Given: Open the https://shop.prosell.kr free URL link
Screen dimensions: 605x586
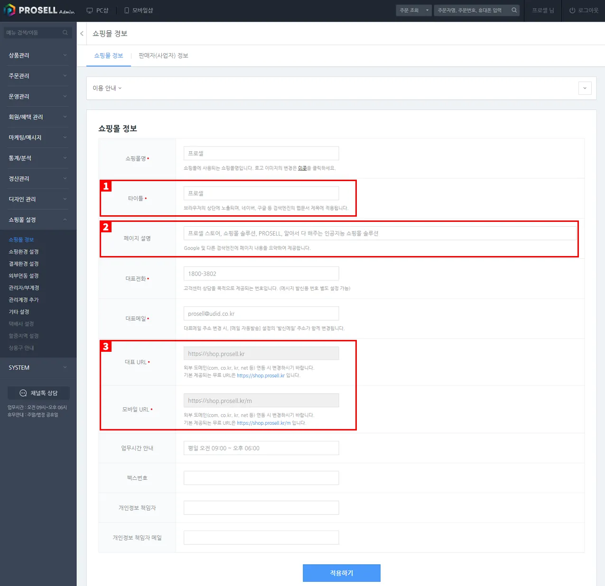Looking at the screenshot, I should 261,375.
